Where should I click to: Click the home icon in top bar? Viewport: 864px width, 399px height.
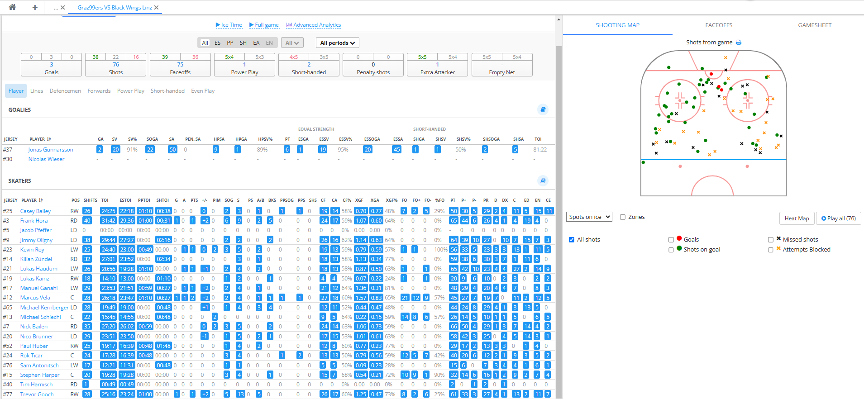click(12, 7)
